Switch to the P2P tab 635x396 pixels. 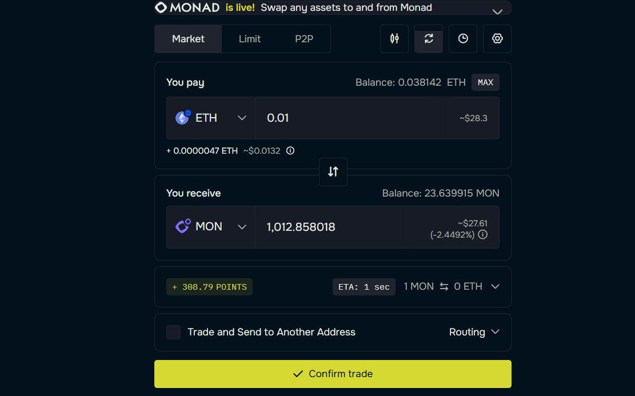[304, 39]
